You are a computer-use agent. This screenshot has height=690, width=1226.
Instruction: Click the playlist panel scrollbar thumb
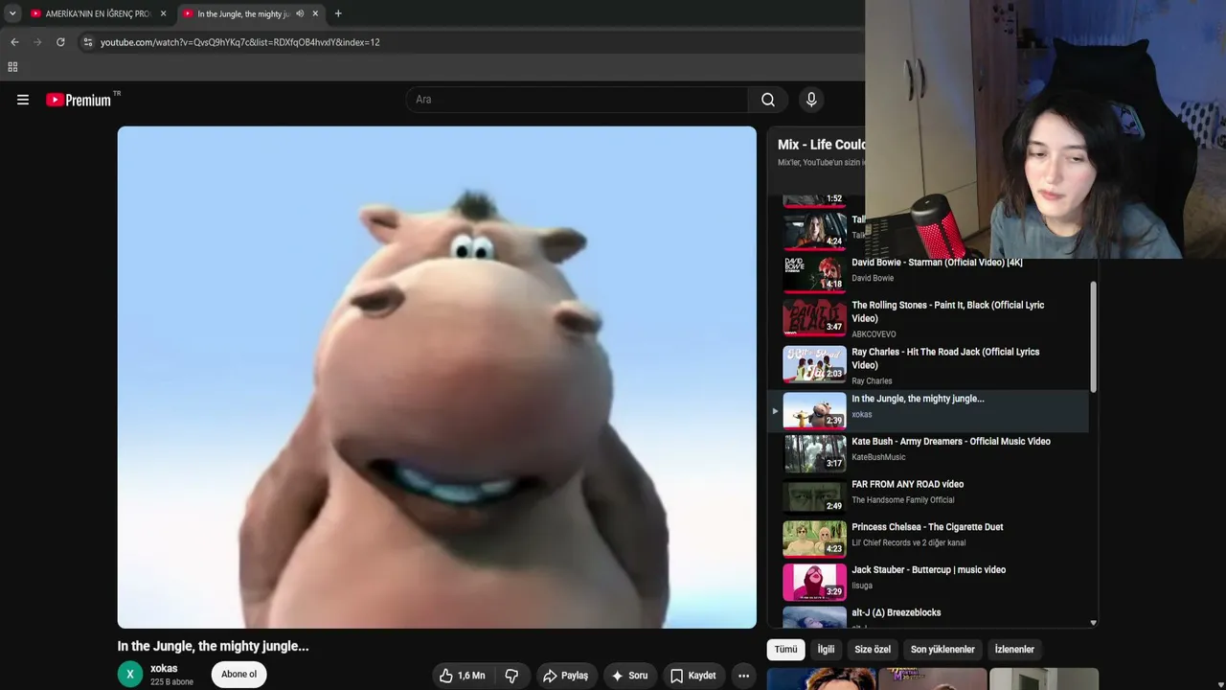tap(1093, 336)
